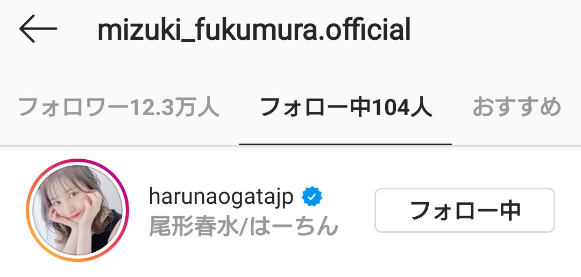Image resolution: width=581 pixels, height=277 pixels.
Task: Tap the girl's profile photo thumbnail
Action: [77, 210]
